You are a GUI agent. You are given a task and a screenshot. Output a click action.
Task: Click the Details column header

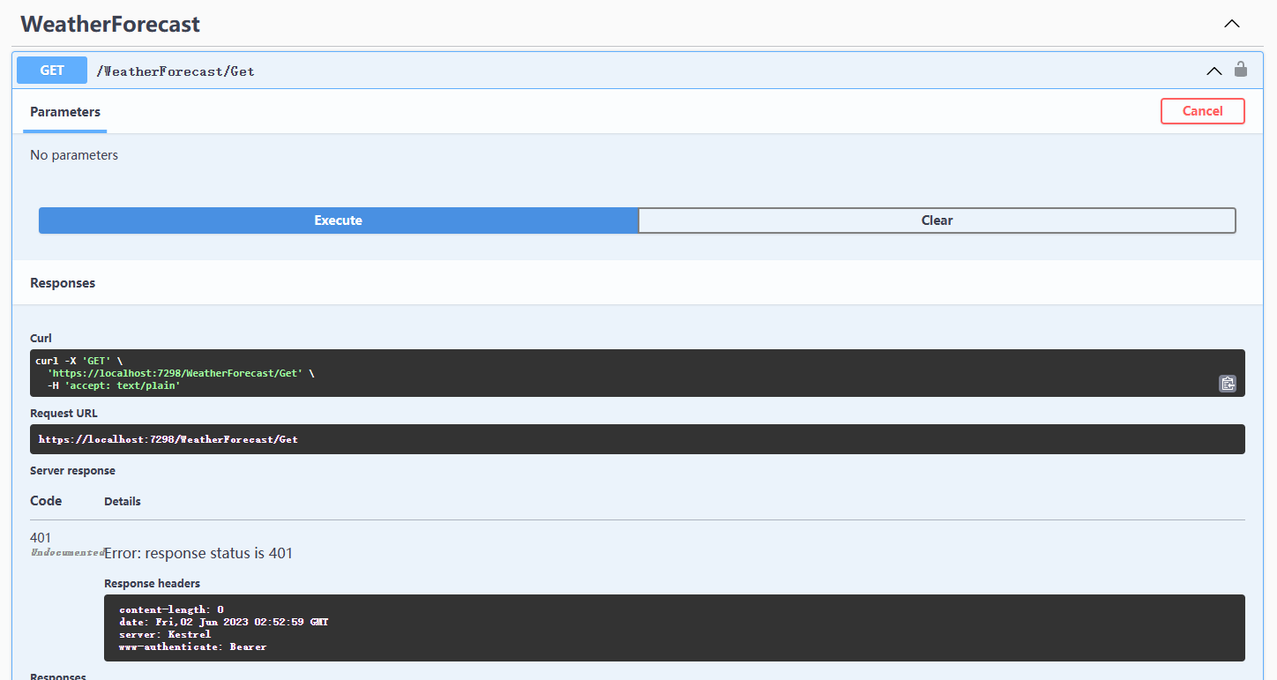[x=123, y=502]
